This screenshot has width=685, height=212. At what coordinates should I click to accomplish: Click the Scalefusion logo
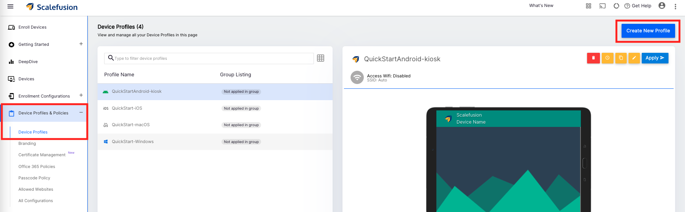point(52,7)
